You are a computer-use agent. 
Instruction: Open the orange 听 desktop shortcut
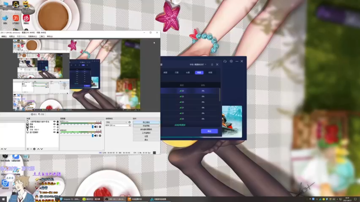(16, 18)
